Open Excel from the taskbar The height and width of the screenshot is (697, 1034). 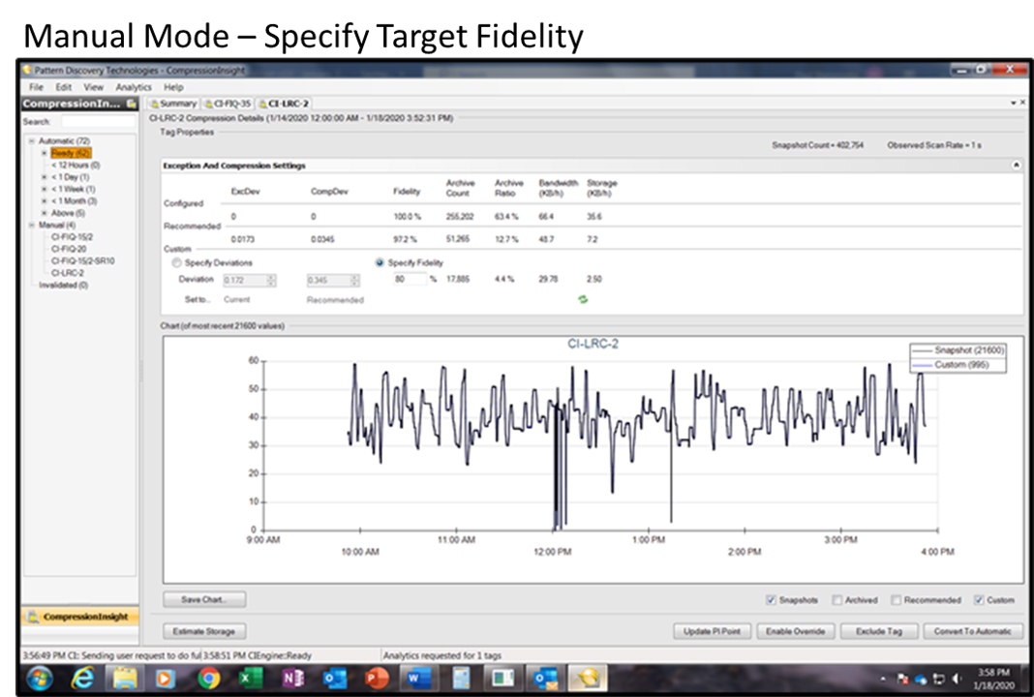[250, 678]
